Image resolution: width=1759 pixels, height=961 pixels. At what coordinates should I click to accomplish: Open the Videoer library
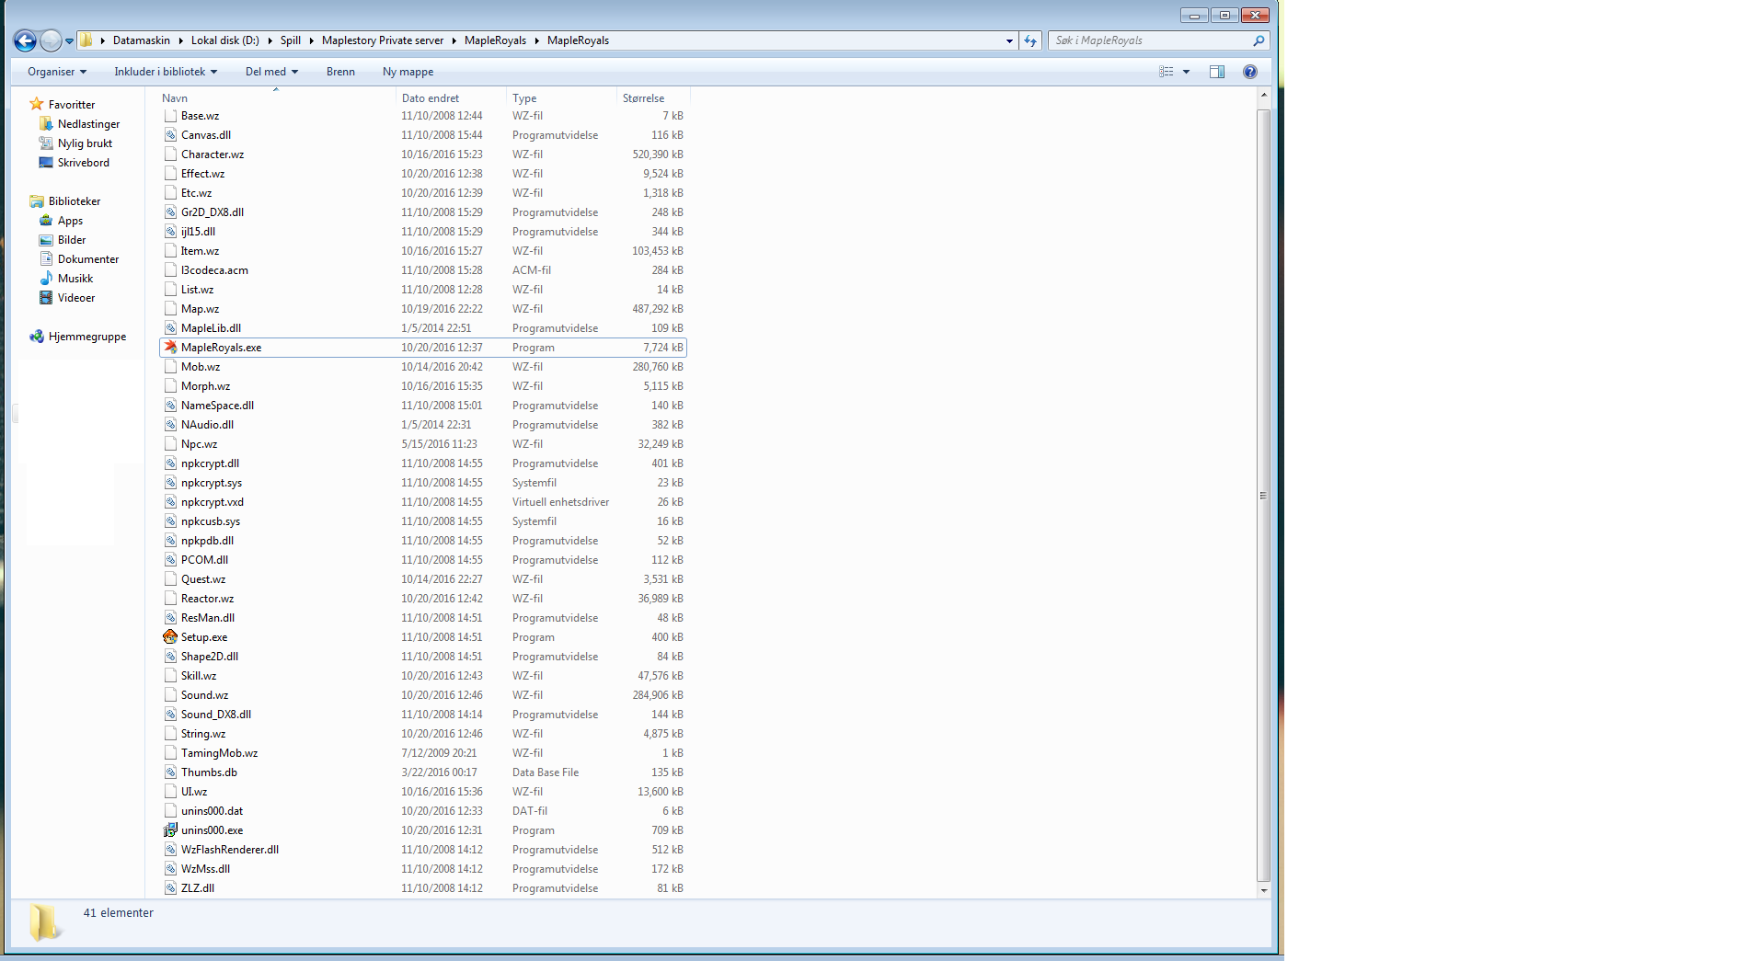point(76,298)
